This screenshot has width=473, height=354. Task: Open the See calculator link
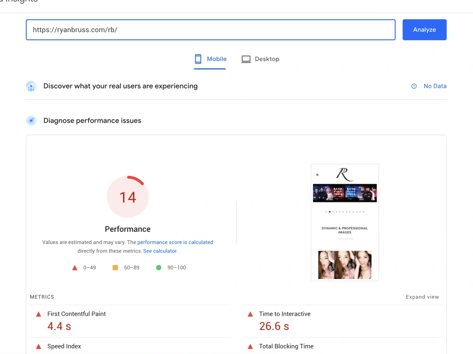pyautogui.click(x=159, y=251)
